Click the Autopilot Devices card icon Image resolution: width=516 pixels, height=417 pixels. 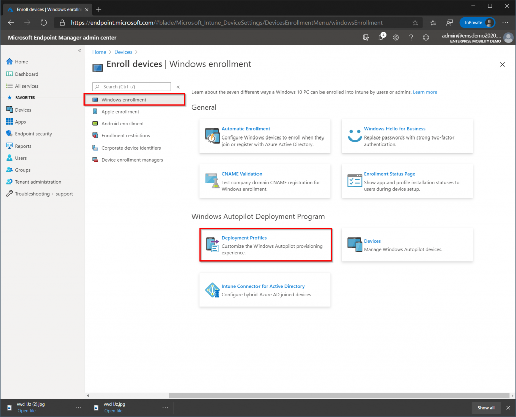(355, 245)
